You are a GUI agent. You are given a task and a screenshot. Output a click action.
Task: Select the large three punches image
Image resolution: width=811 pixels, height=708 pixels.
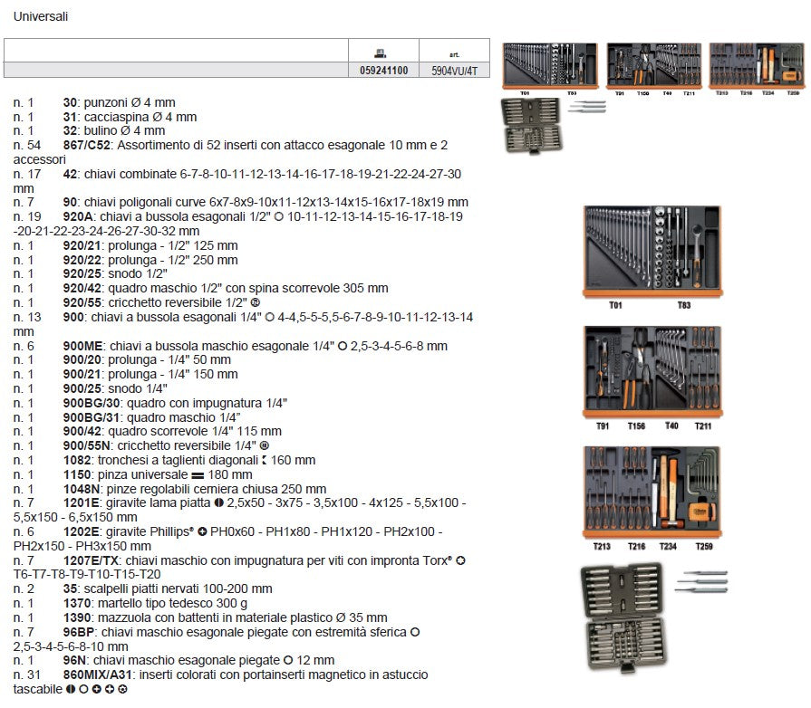(x=702, y=581)
